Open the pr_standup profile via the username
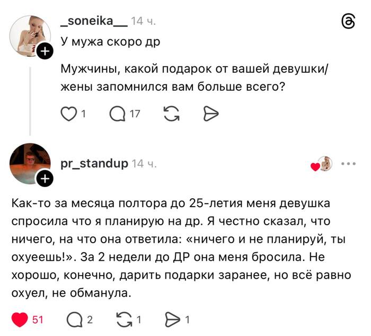371x336 pixels. 94,163
